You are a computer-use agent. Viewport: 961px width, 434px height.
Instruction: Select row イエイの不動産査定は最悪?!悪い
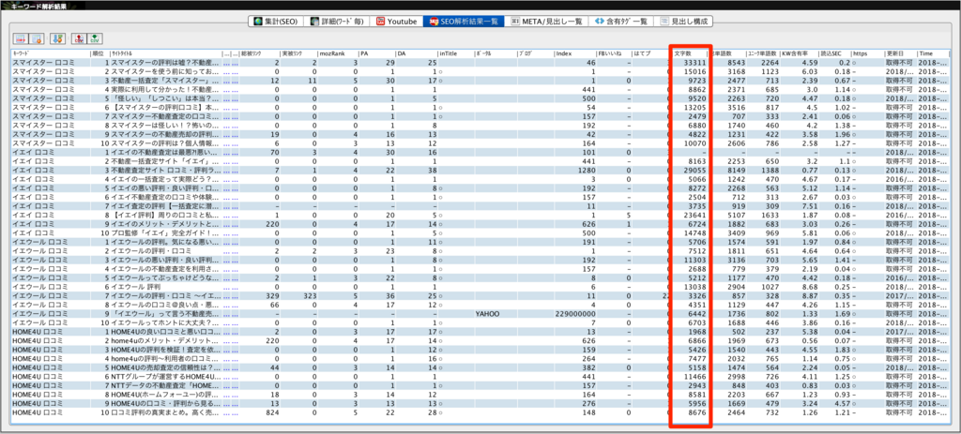pyautogui.click(x=480, y=152)
